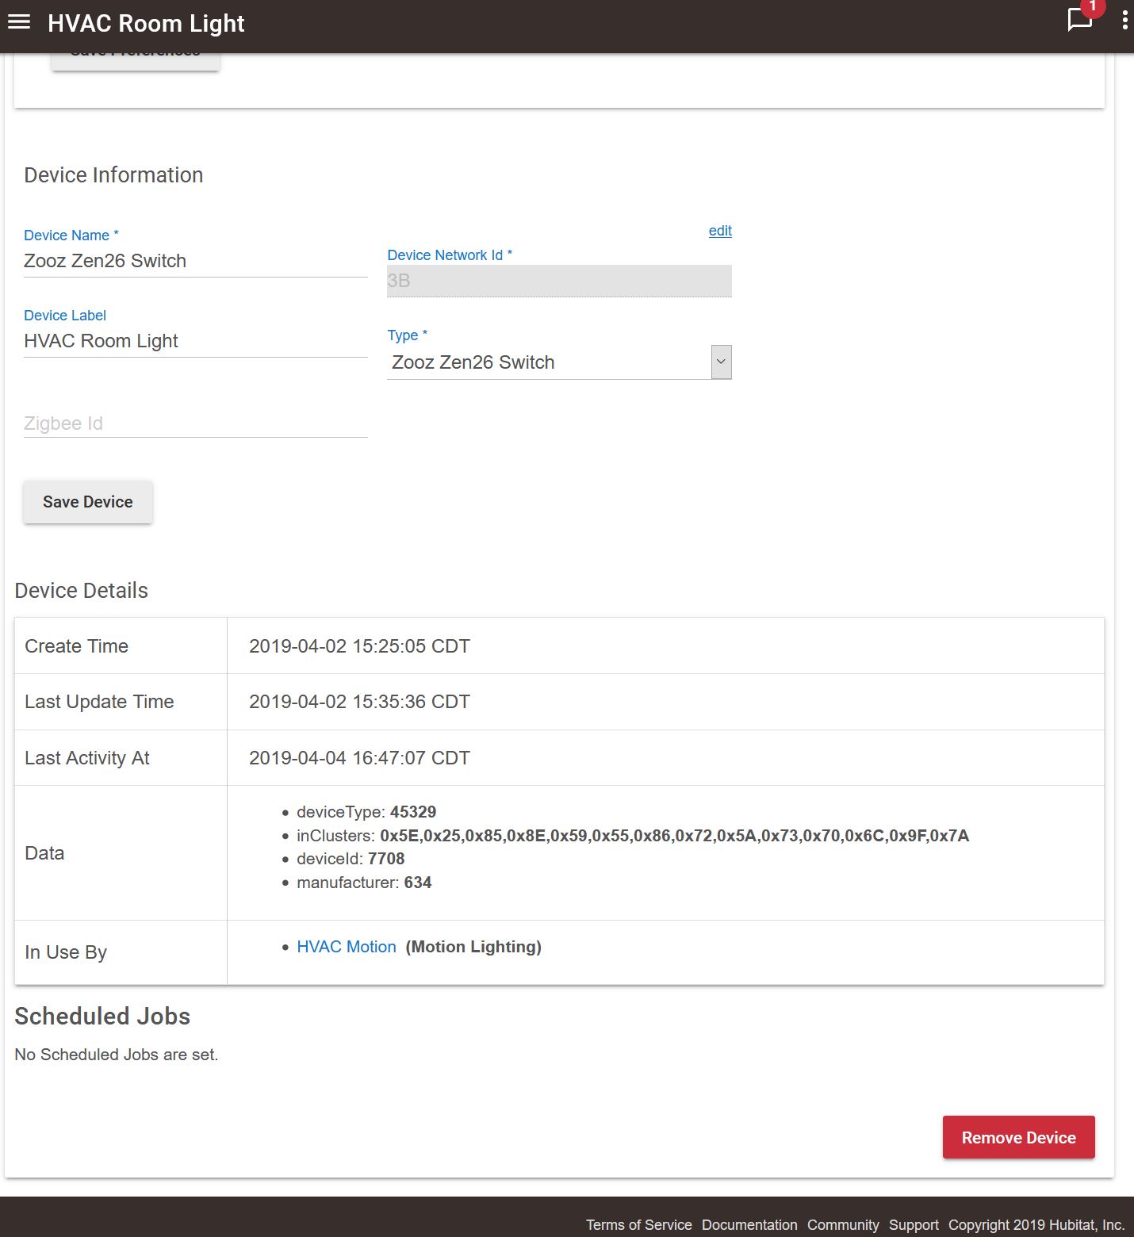Click the red Remove Device button
Image resolution: width=1134 pixels, height=1237 pixels.
coord(1018,1137)
